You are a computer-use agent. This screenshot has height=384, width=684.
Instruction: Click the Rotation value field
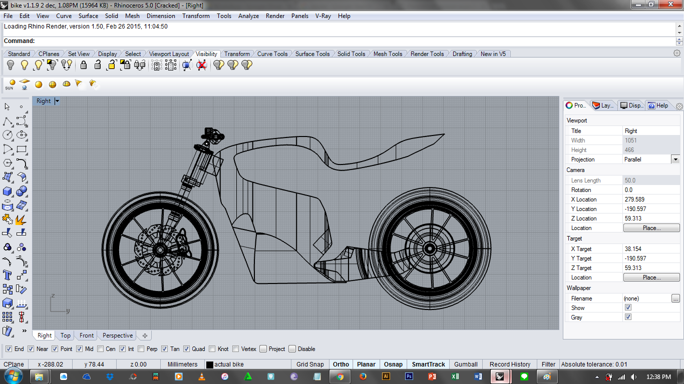pos(651,190)
